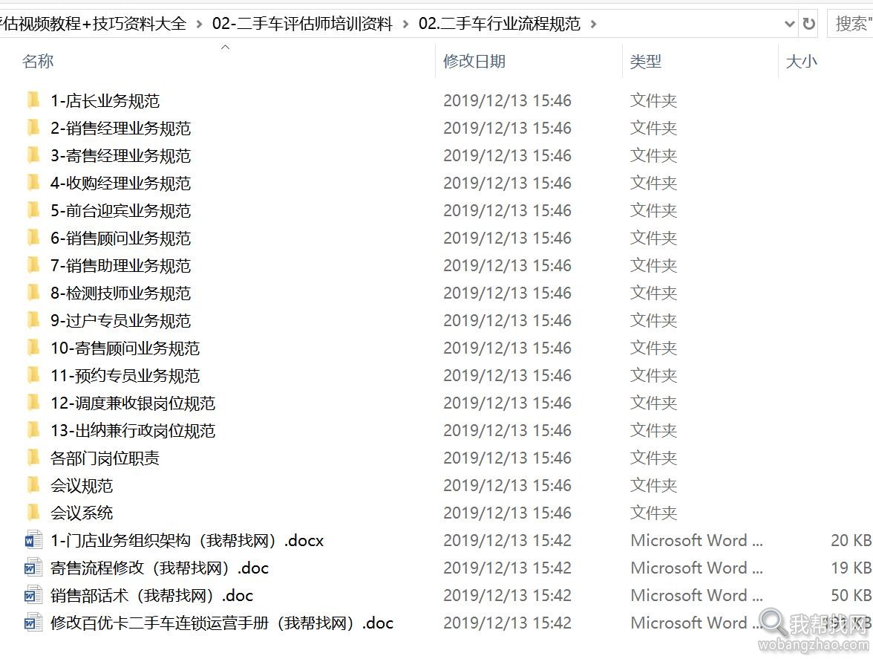
Task: Select folder name 10-寄售顾问业务规范
Action: click(x=125, y=348)
